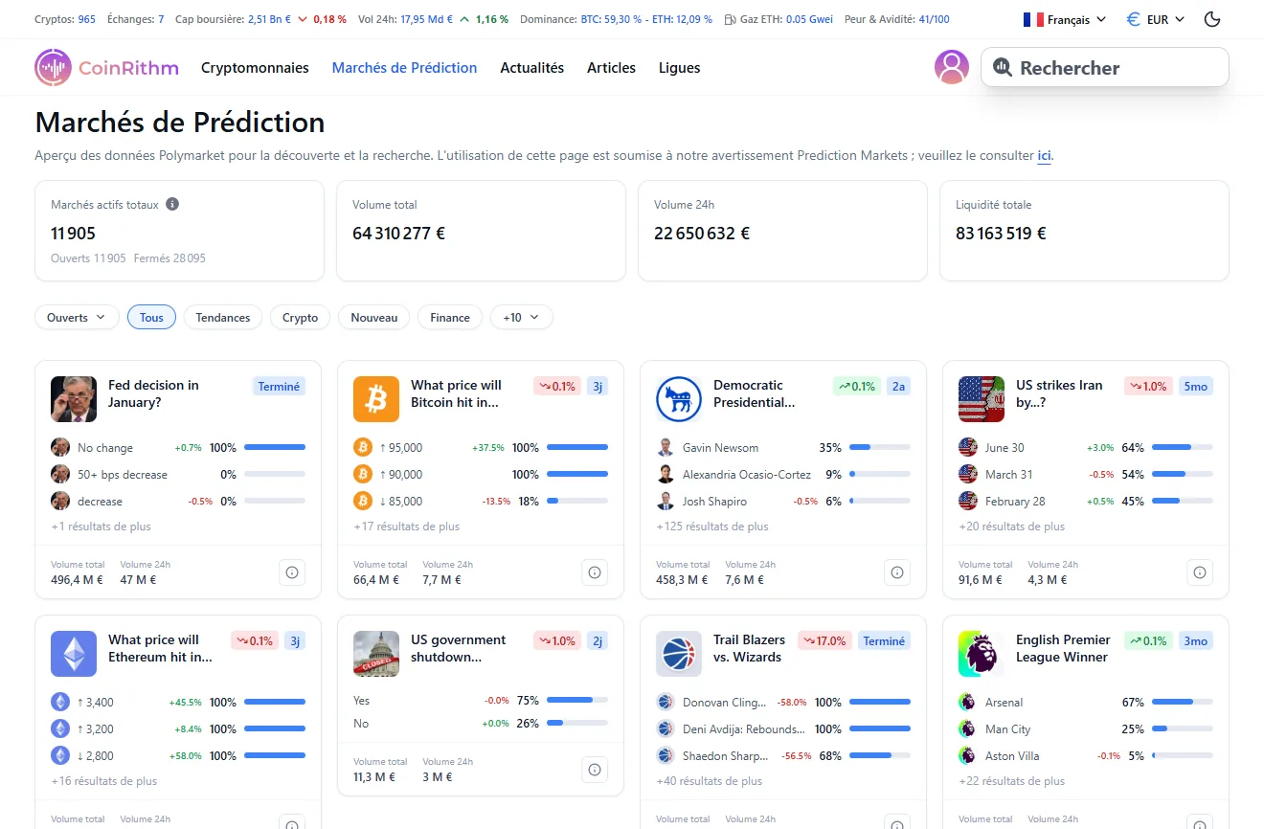Screen dimensions: 1264x829
Task: Click the CoinRithm logo icon
Action: pyautogui.click(x=52, y=67)
